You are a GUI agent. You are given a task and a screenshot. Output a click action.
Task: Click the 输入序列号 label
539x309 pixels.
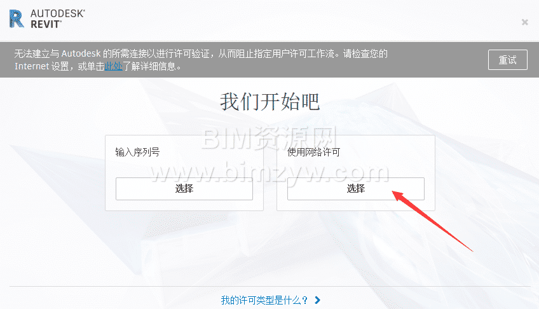[x=137, y=152]
